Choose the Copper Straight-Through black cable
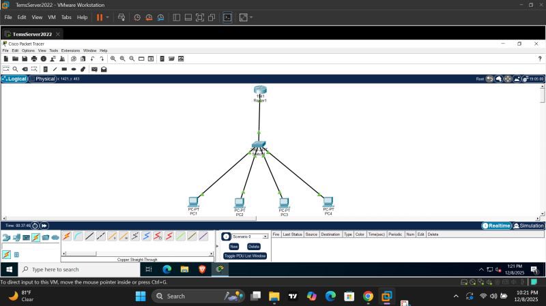The image size is (546, 306). point(89,236)
